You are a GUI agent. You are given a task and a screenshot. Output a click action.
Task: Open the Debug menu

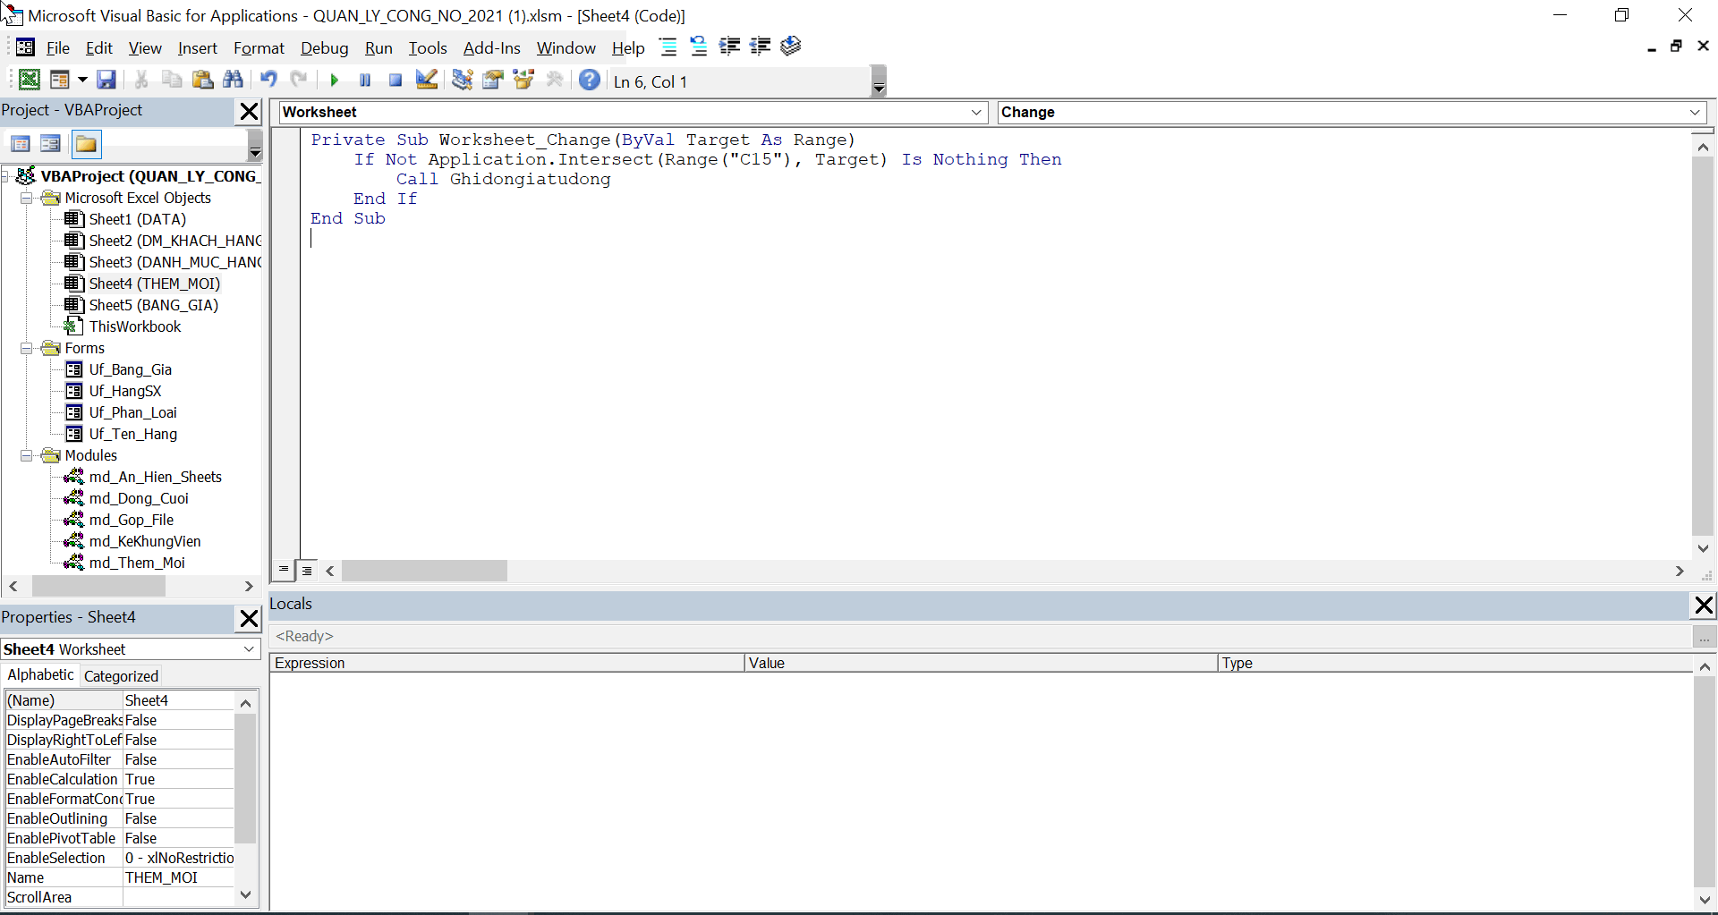(x=324, y=48)
